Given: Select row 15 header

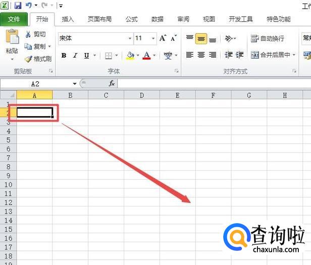Looking at the screenshot, I should 8,229.
